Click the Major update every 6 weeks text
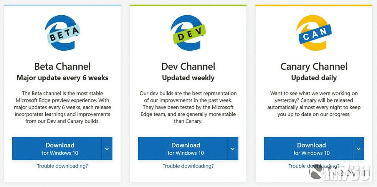 (x=62, y=78)
